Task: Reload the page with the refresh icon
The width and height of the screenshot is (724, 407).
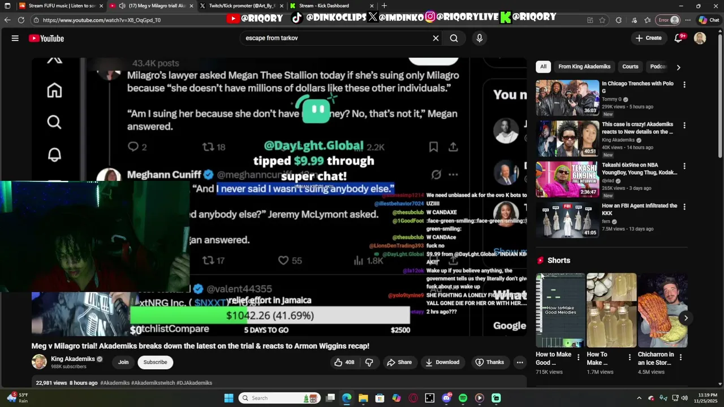Action: [x=21, y=20]
